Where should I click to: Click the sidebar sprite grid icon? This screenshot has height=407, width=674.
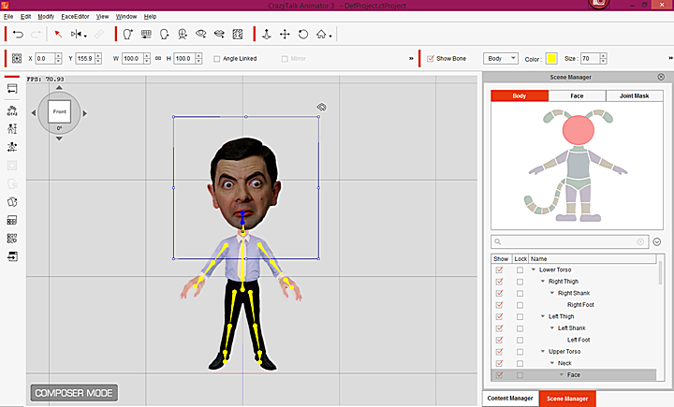tap(12, 239)
